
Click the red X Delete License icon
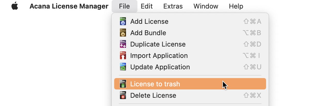(x=123, y=95)
